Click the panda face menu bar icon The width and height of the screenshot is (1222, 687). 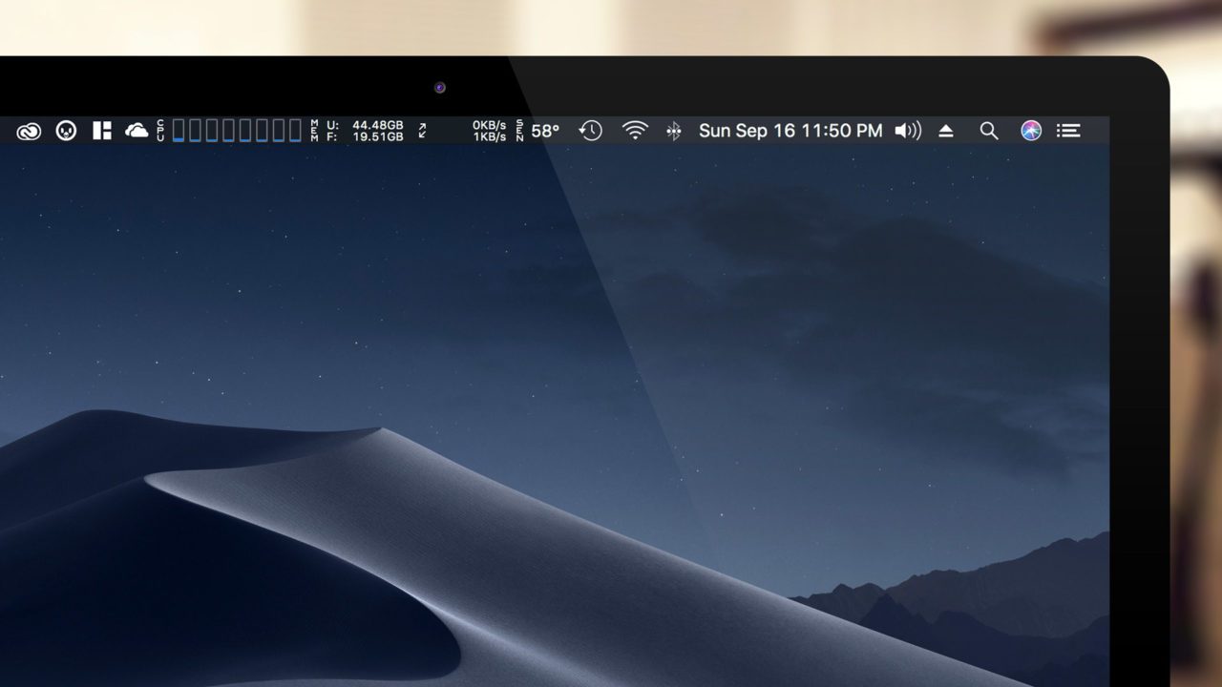pyautogui.click(x=64, y=131)
